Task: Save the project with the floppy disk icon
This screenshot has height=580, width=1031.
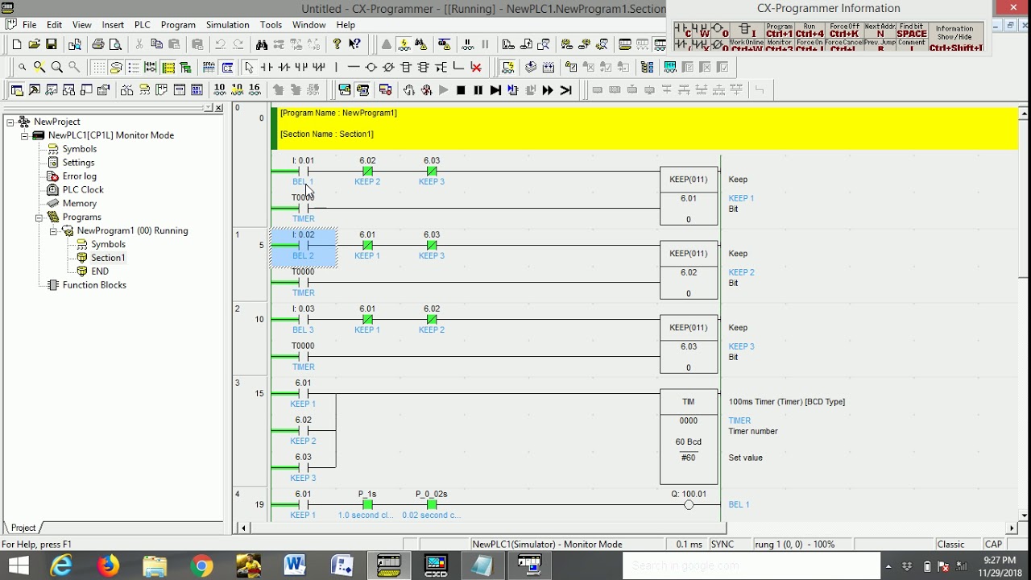Action: coord(52,44)
